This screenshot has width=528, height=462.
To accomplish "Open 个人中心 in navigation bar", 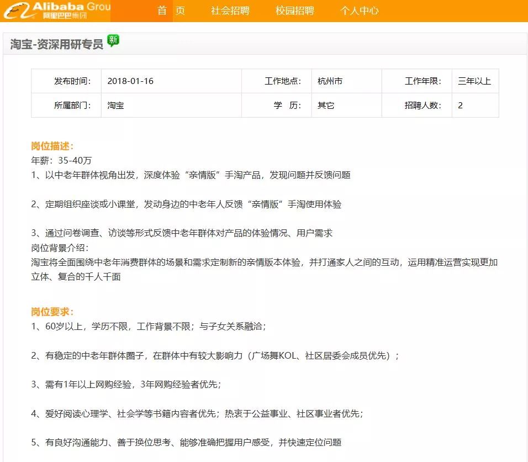I will click(360, 11).
